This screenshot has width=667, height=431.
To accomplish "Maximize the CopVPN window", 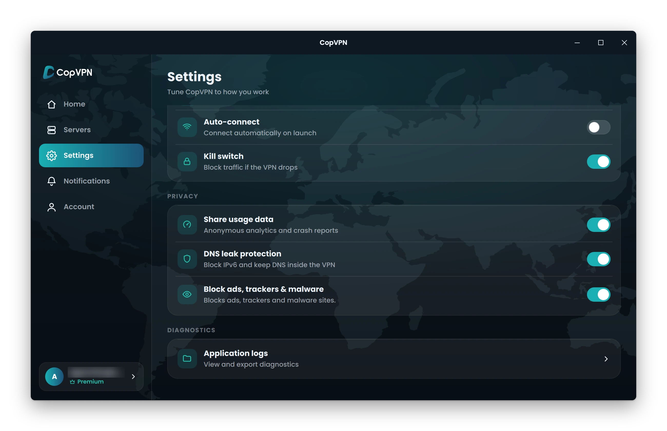I will [601, 43].
